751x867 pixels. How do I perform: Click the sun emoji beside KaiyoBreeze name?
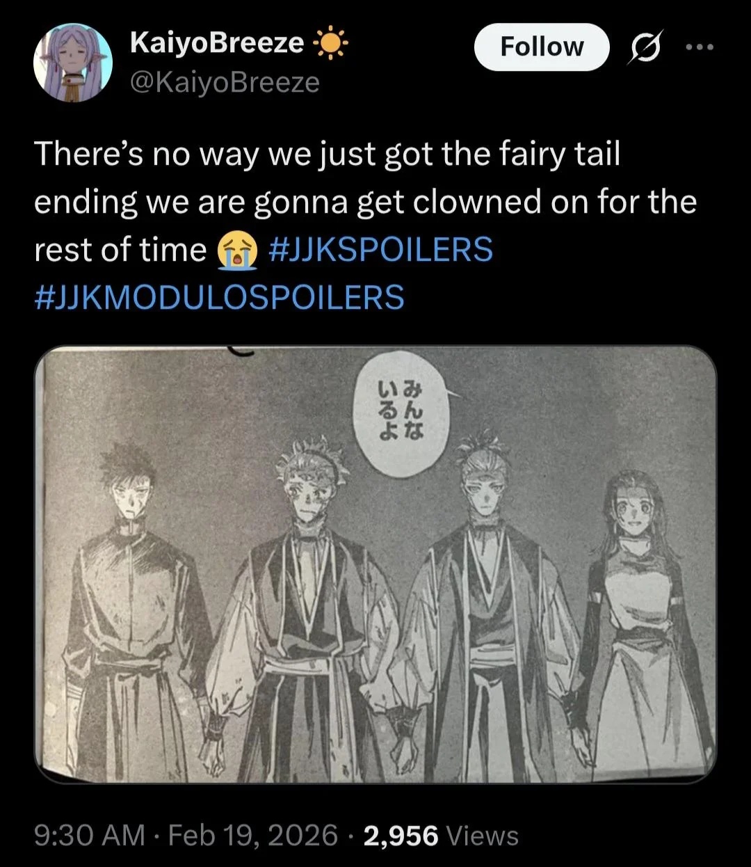pos(330,45)
